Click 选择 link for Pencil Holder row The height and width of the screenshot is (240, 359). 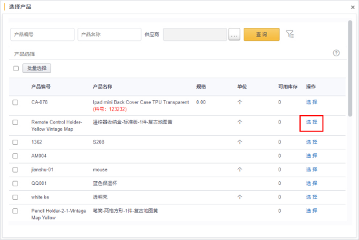(312, 210)
